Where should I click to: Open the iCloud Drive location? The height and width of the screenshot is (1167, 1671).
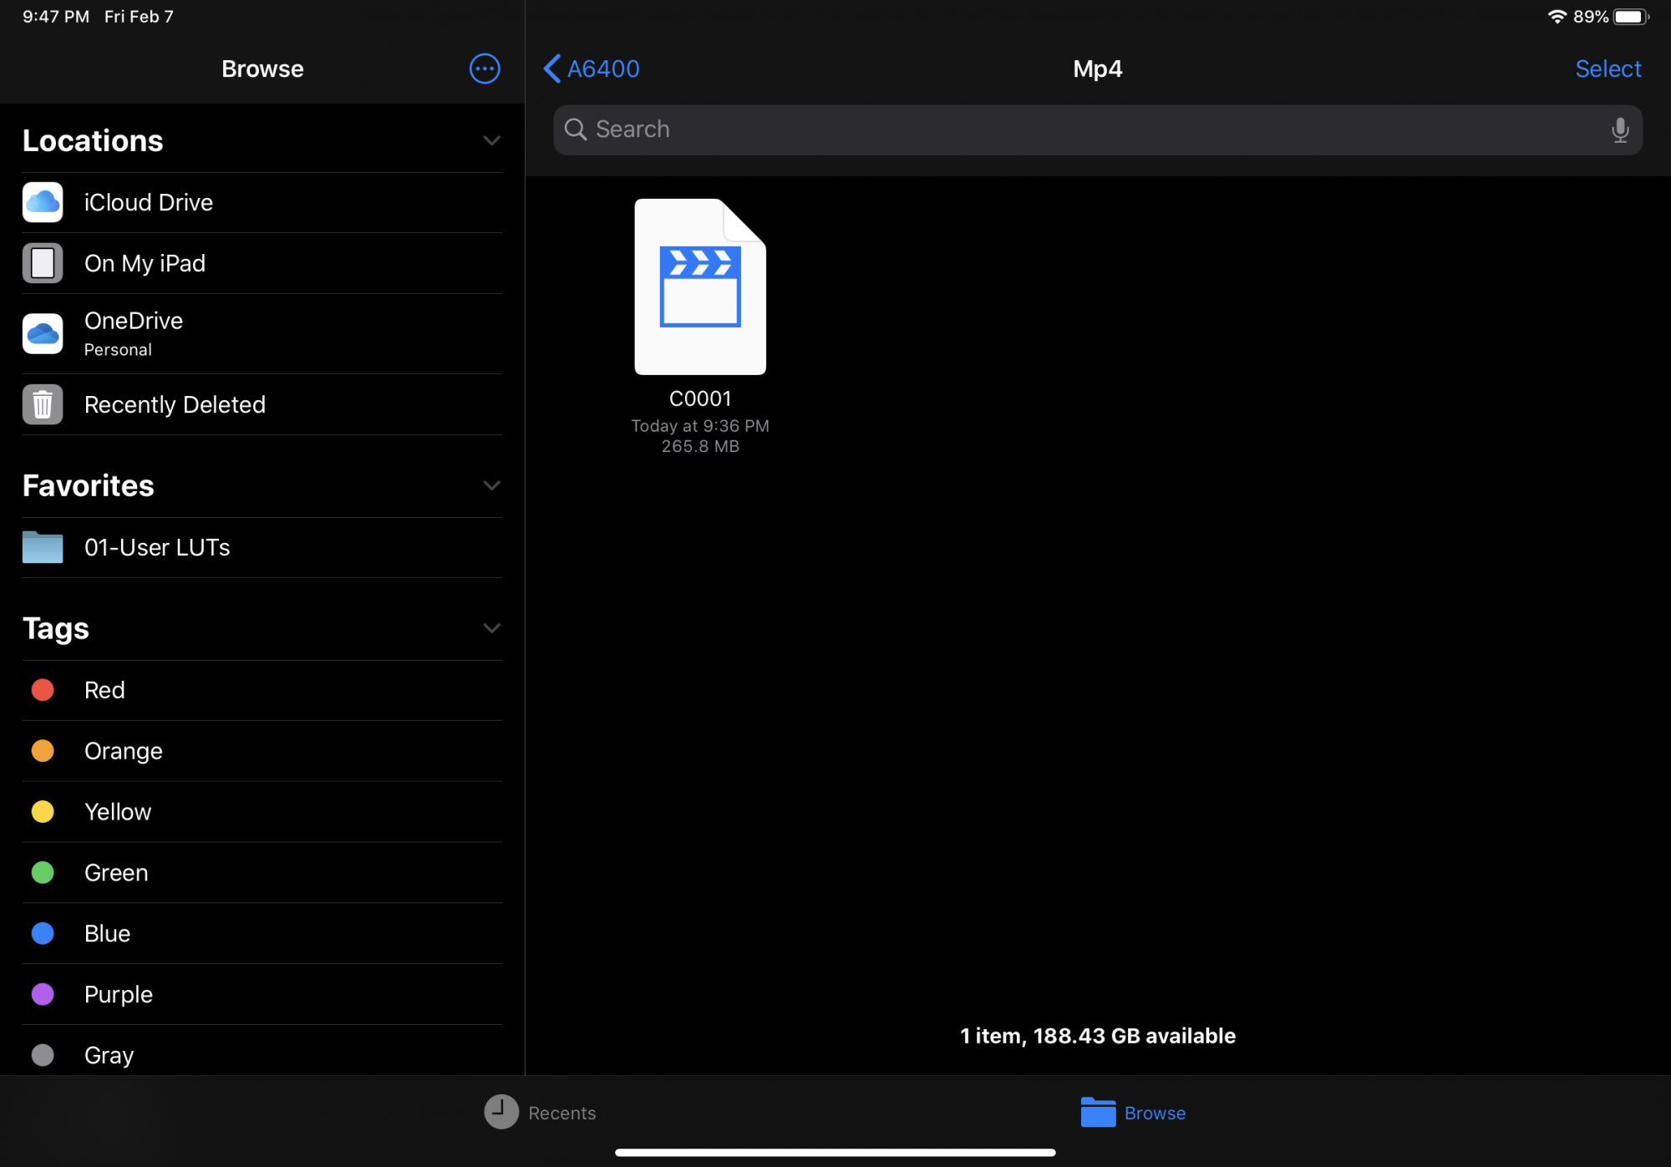148,202
